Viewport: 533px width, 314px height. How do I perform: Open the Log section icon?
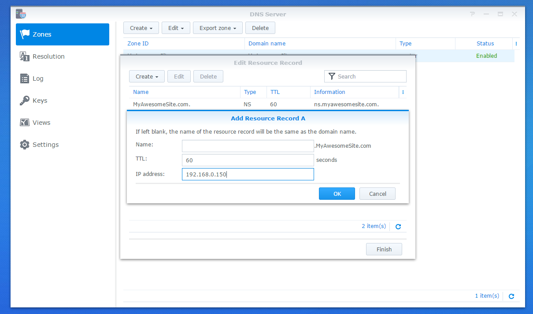(x=25, y=78)
